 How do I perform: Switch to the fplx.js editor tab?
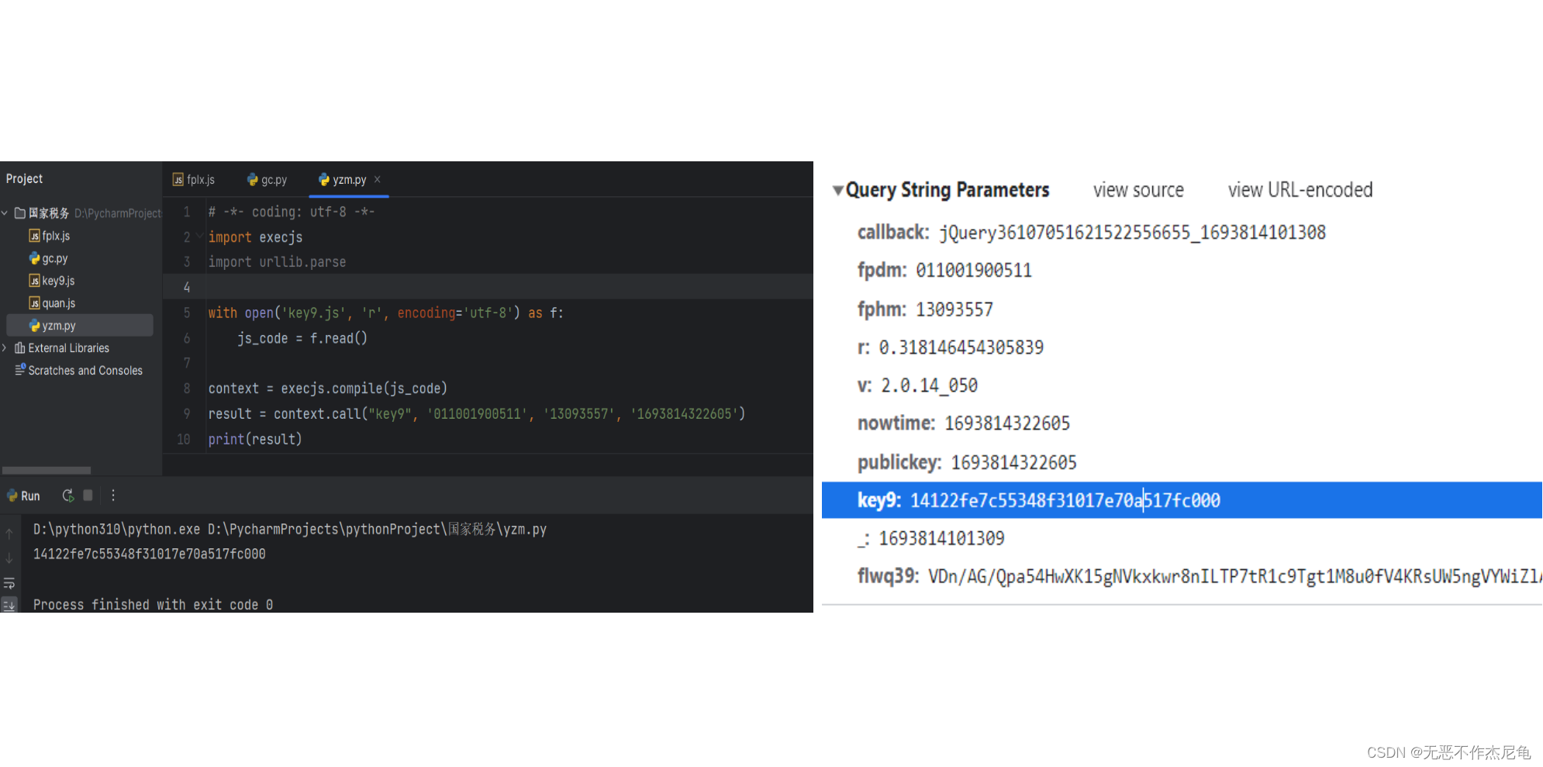point(194,180)
